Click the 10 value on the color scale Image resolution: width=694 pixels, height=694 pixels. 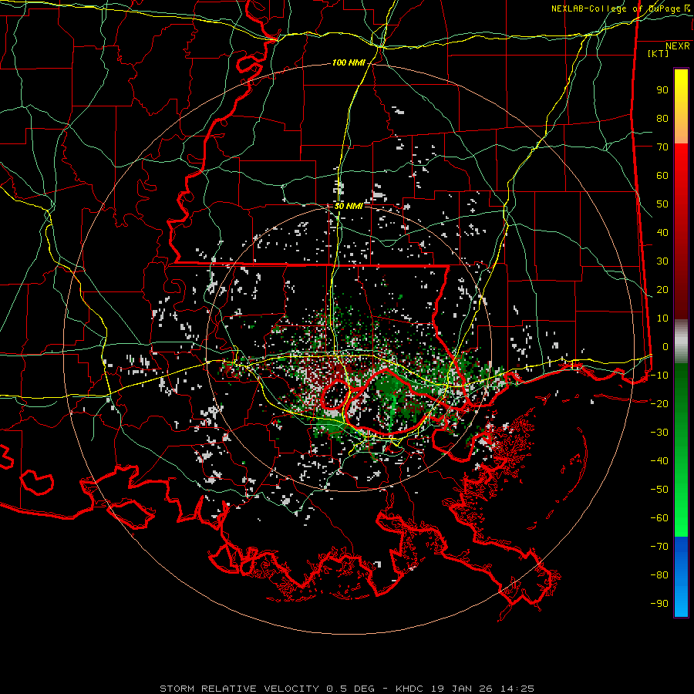pyautogui.click(x=662, y=318)
